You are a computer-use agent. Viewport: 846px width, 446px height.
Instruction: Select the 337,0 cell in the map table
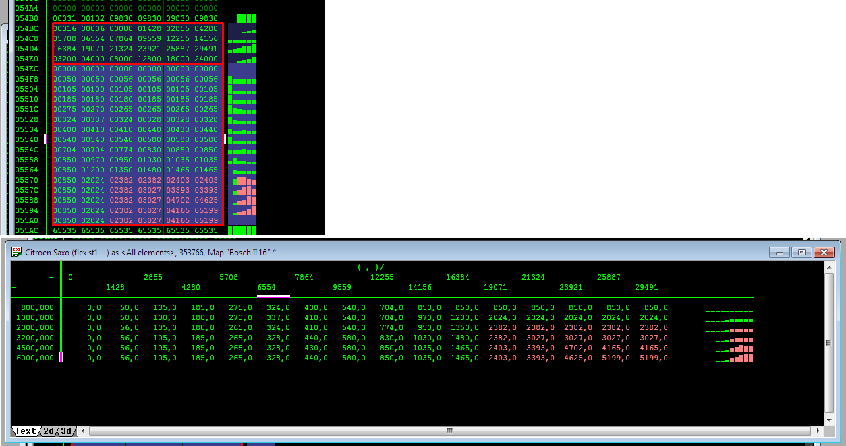[x=275, y=317]
